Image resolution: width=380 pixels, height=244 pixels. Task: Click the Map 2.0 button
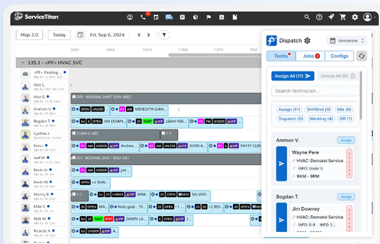pos(29,35)
